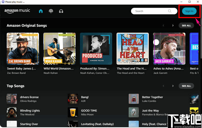This screenshot has height=128, width=202.
Task: Go to the Home icon
Action: 41,11
